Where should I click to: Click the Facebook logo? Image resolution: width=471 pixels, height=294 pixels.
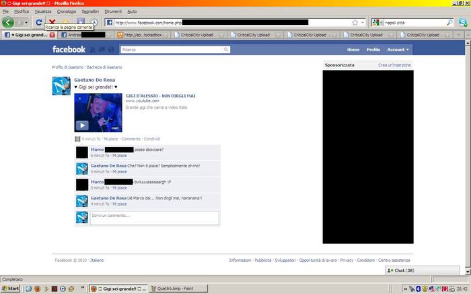tap(69, 50)
